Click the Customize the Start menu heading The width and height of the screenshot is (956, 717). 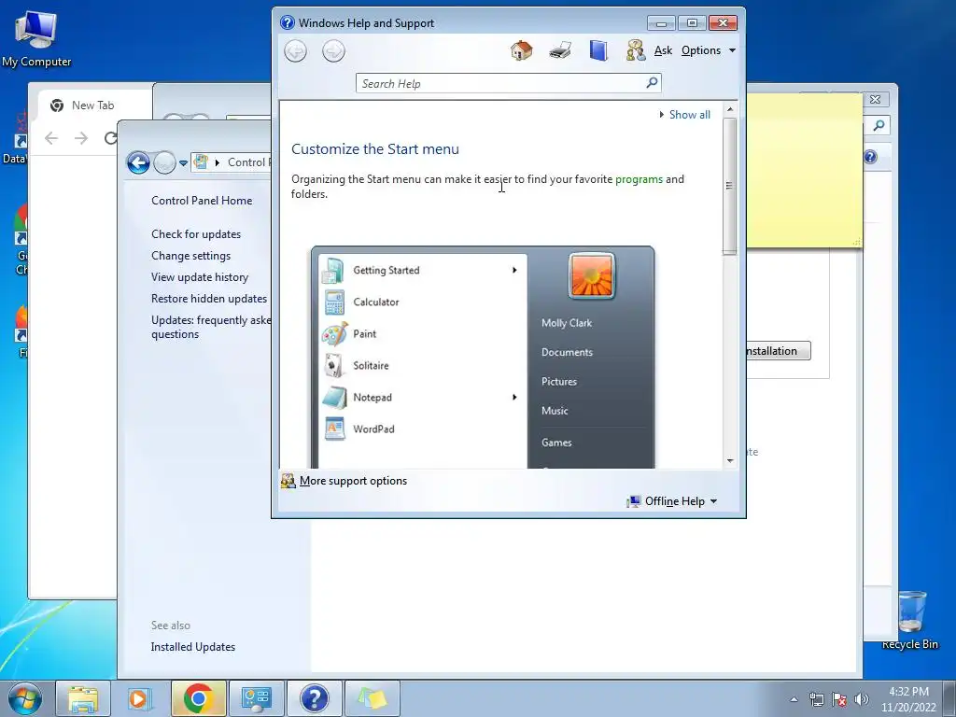click(375, 149)
